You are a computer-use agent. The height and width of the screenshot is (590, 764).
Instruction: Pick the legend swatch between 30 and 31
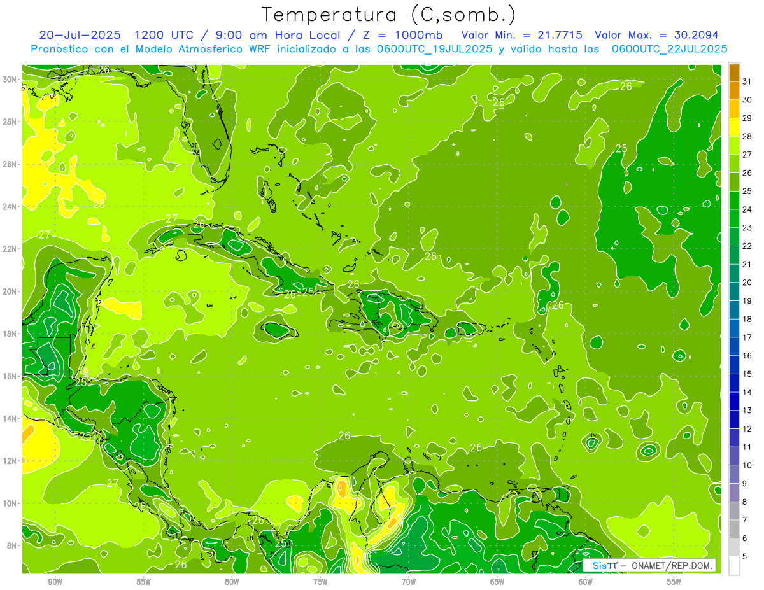click(734, 90)
